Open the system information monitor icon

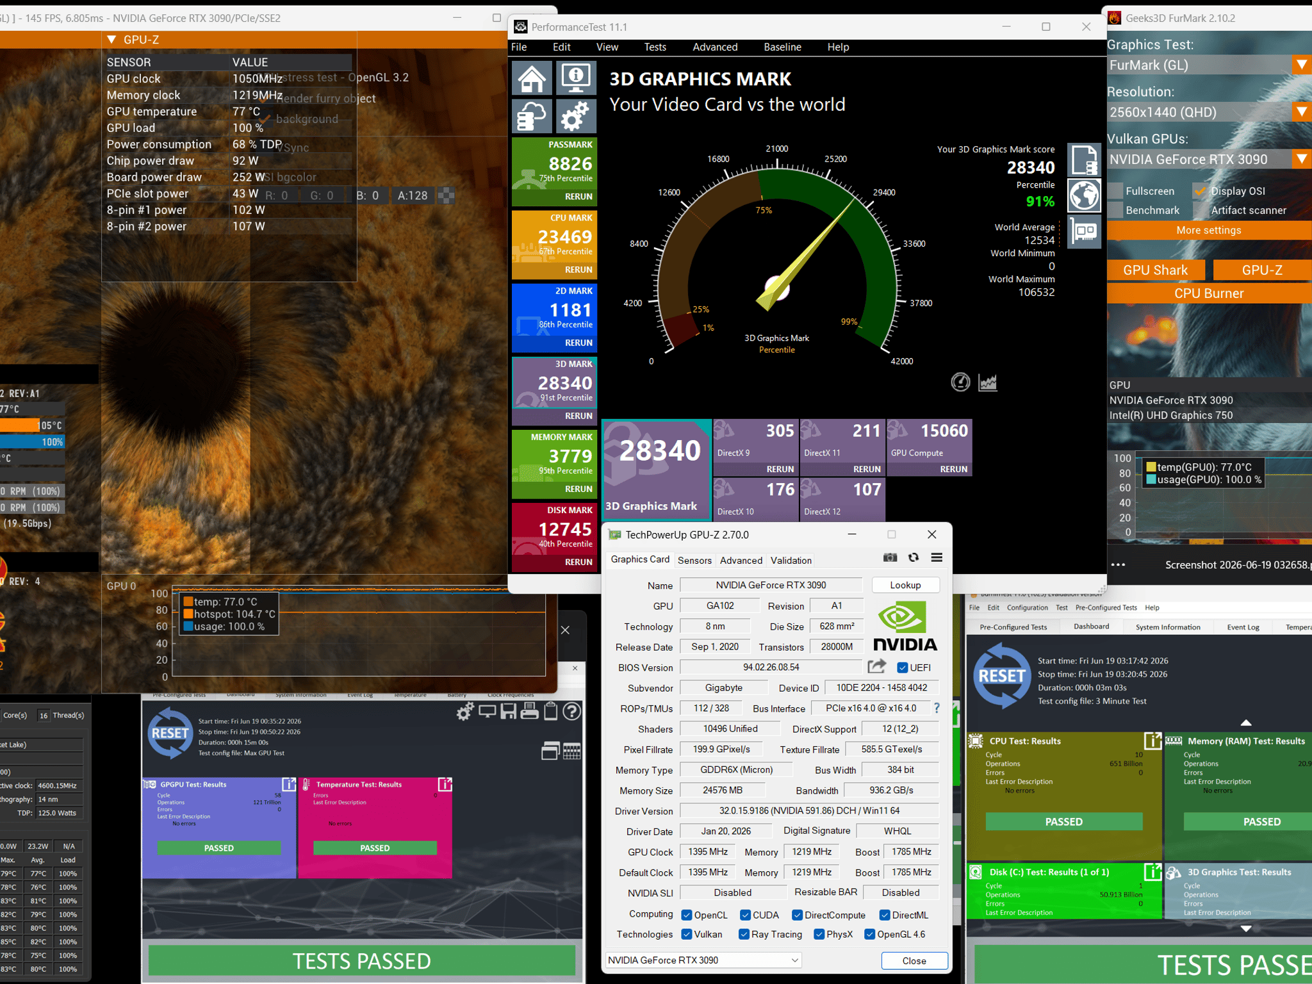click(x=576, y=78)
